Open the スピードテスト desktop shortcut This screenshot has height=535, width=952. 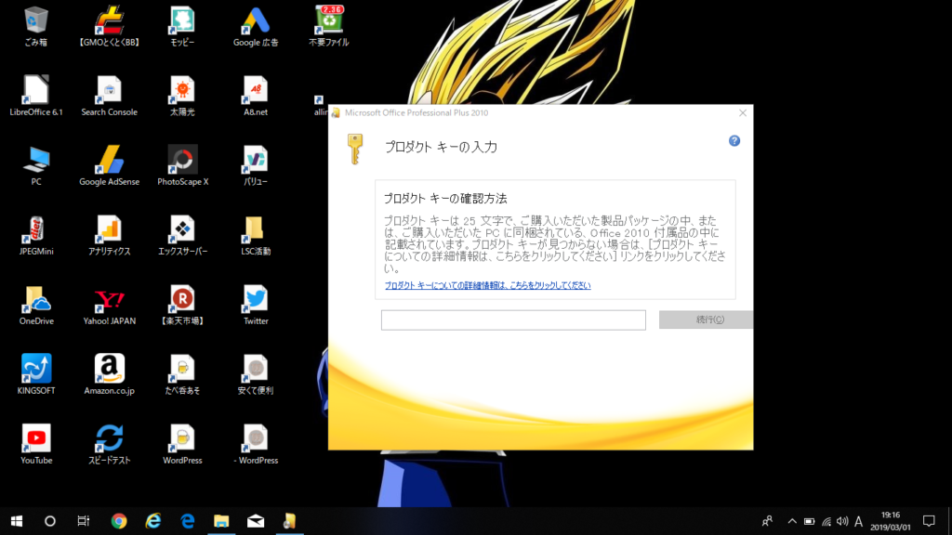[110, 445]
